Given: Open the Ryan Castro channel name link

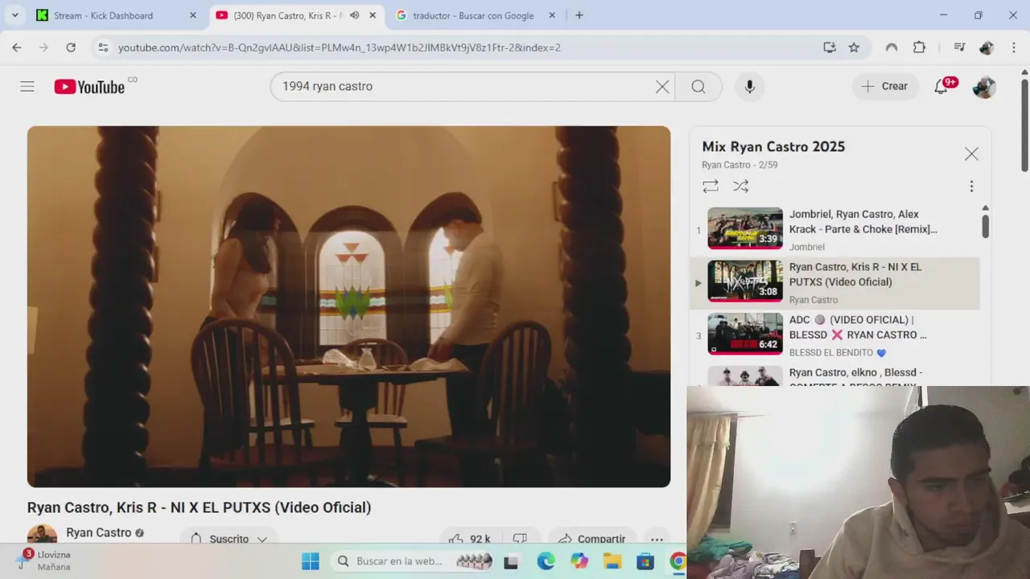Looking at the screenshot, I should (x=98, y=532).
